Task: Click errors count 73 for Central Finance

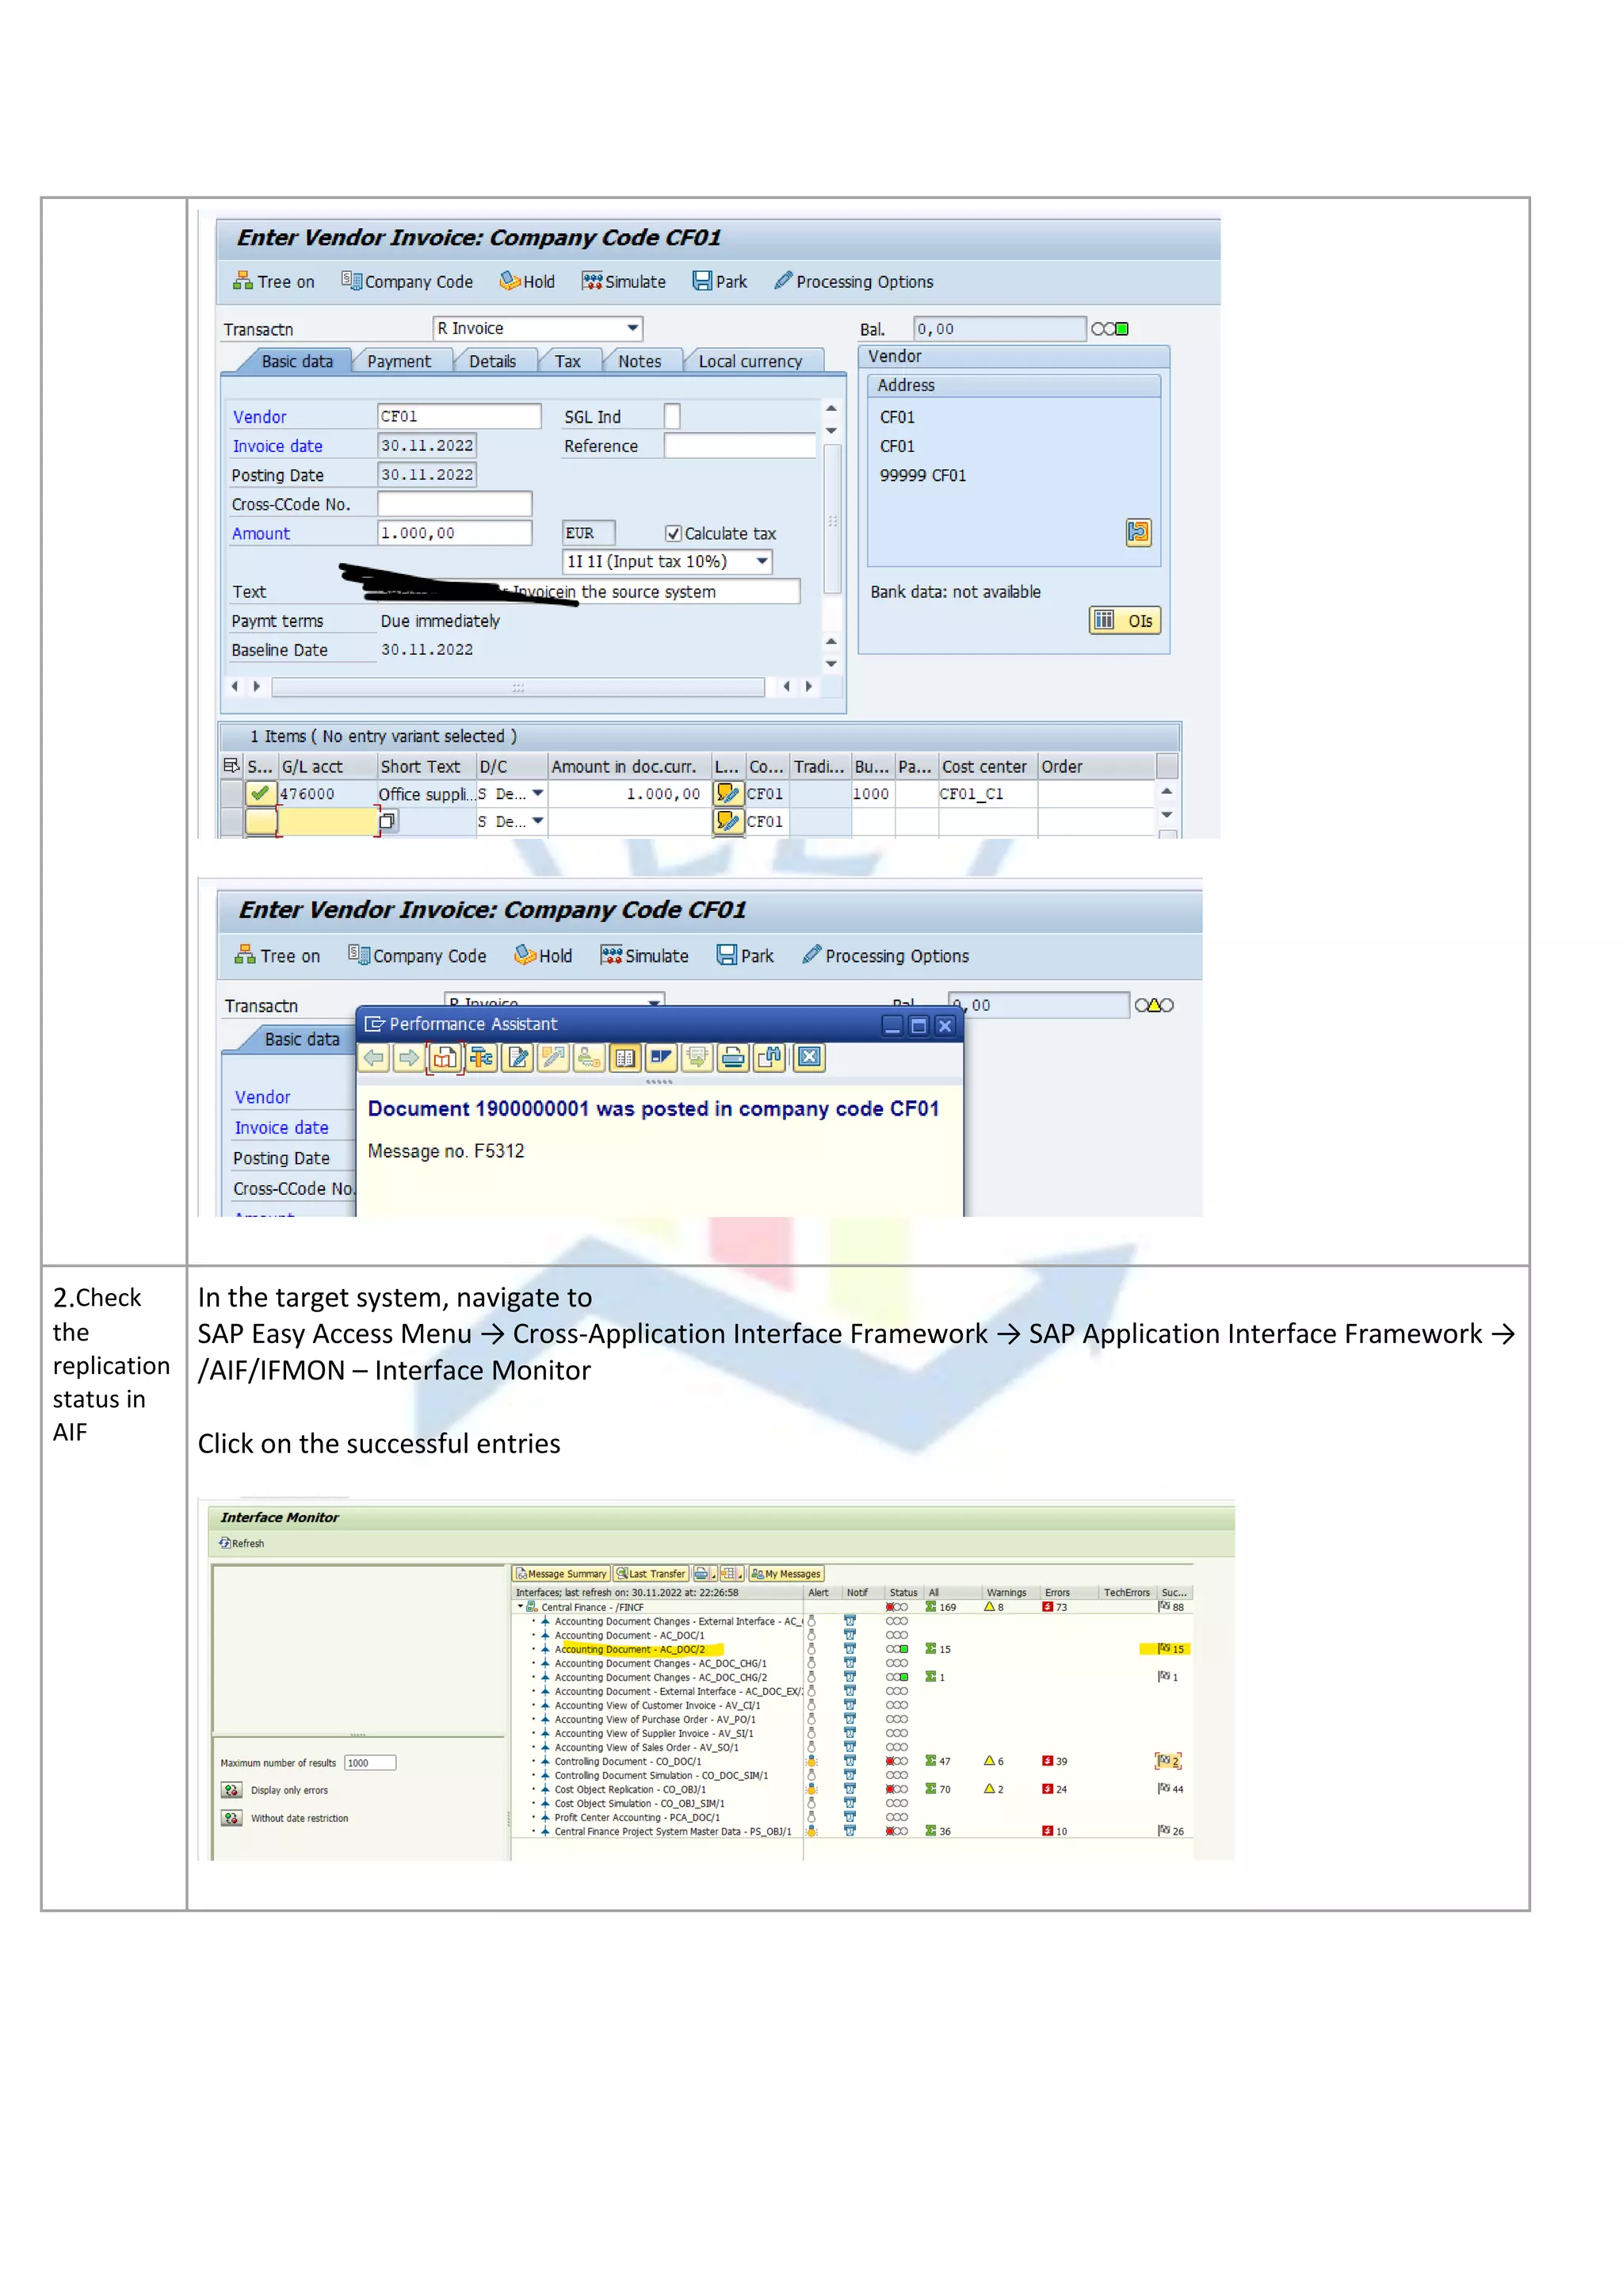Action: pos(1056,1607)
